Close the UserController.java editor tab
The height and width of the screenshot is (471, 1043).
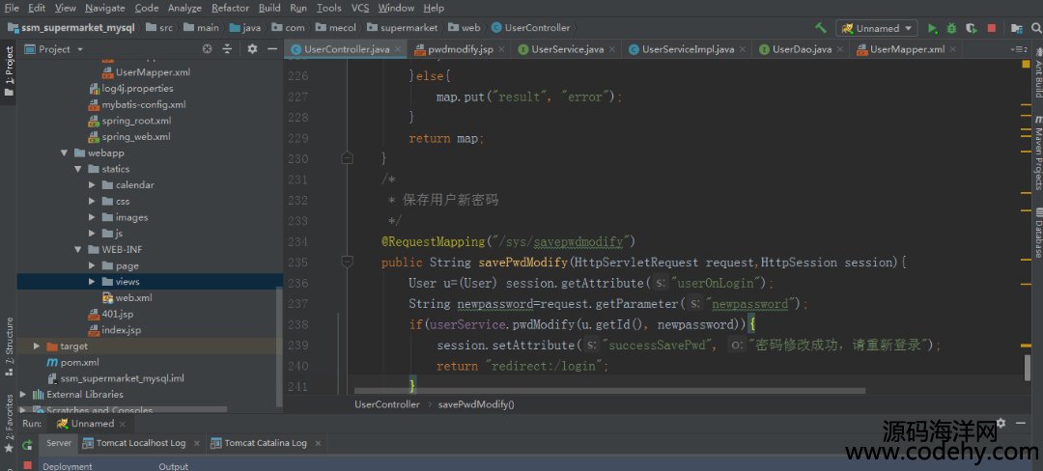point(398,49)
